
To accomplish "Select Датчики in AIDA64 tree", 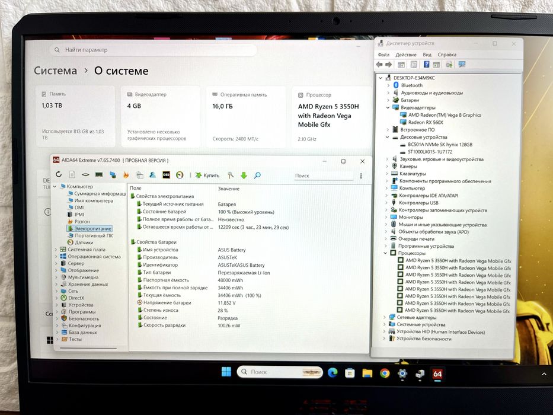I will tap(81, 242).
